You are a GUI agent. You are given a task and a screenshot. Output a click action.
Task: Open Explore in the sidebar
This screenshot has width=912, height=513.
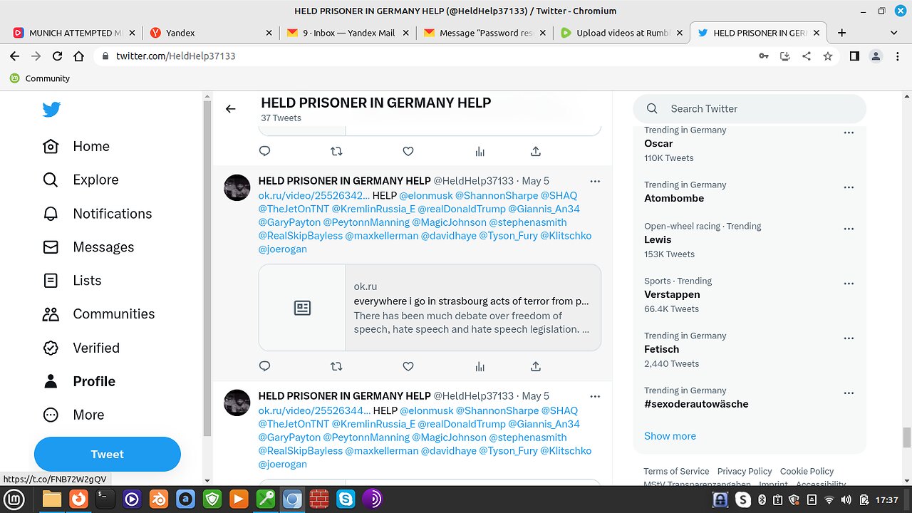81,180
